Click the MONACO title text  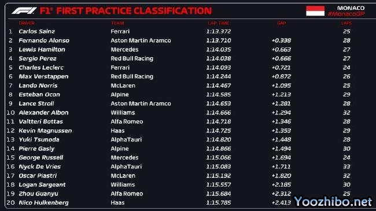pos(351,8)
